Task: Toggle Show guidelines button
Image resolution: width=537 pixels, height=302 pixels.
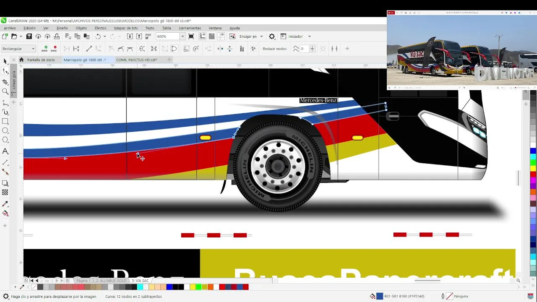Action: (221, 36)
